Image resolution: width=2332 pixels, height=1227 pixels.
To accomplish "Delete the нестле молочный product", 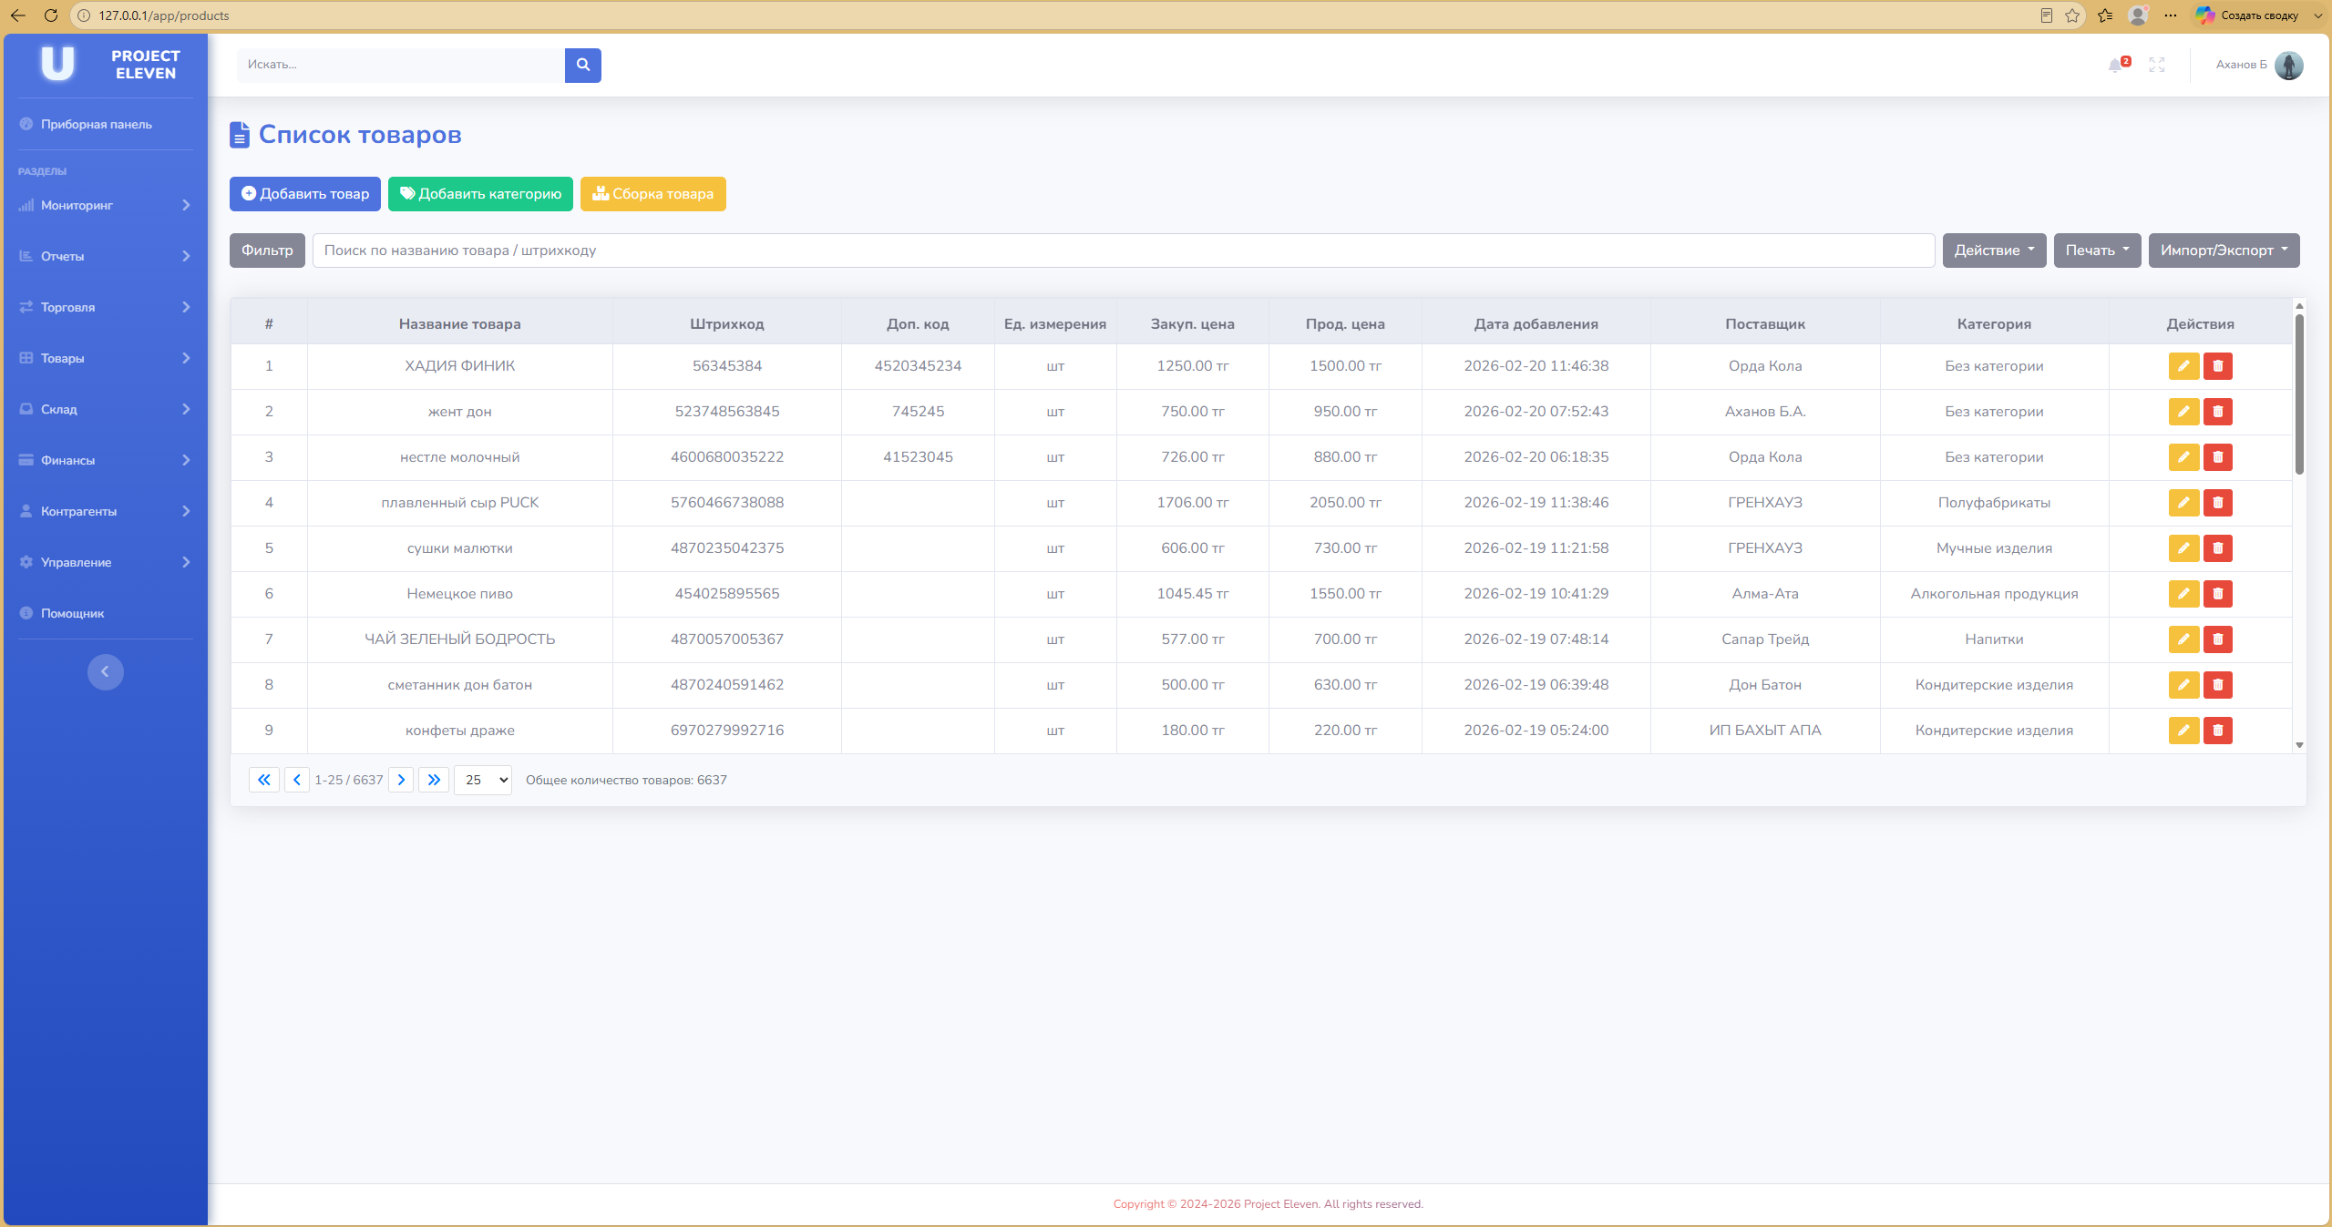I will pyautogui.click(x=2217, y=457).
